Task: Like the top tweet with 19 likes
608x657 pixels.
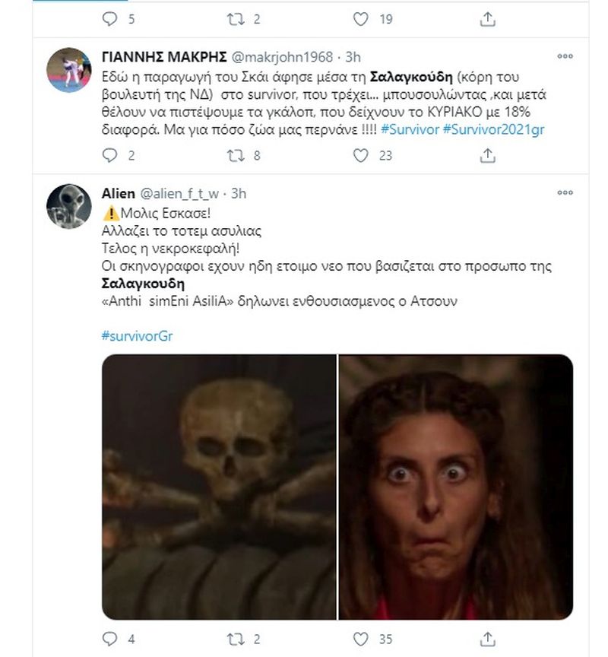Action: click(x=361, y=19)
